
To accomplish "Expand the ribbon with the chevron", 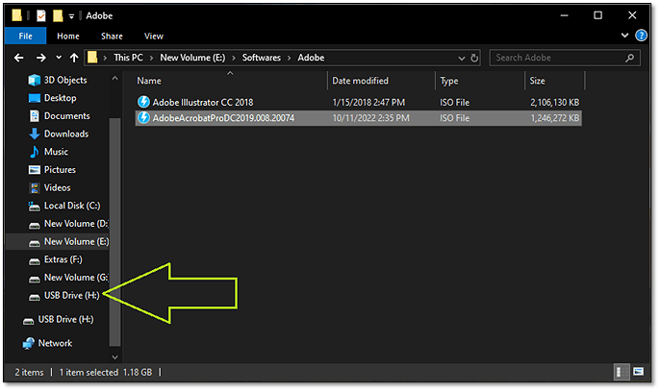I will click(625, 36).
